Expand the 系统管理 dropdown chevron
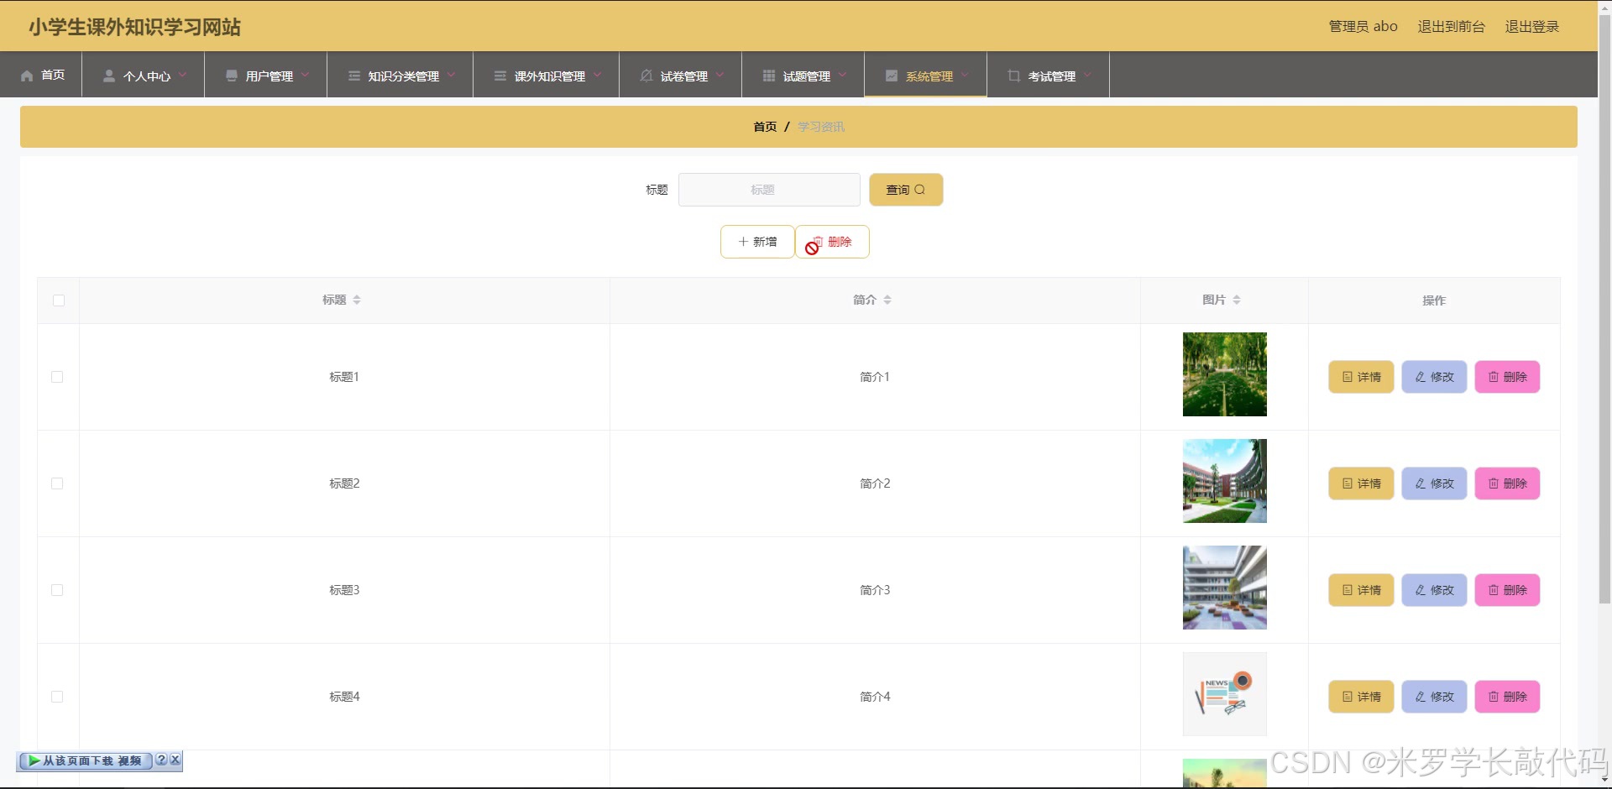 (x=965, y=75)
